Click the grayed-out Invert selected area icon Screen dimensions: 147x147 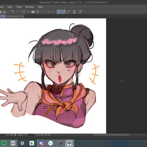coord(49,12)
